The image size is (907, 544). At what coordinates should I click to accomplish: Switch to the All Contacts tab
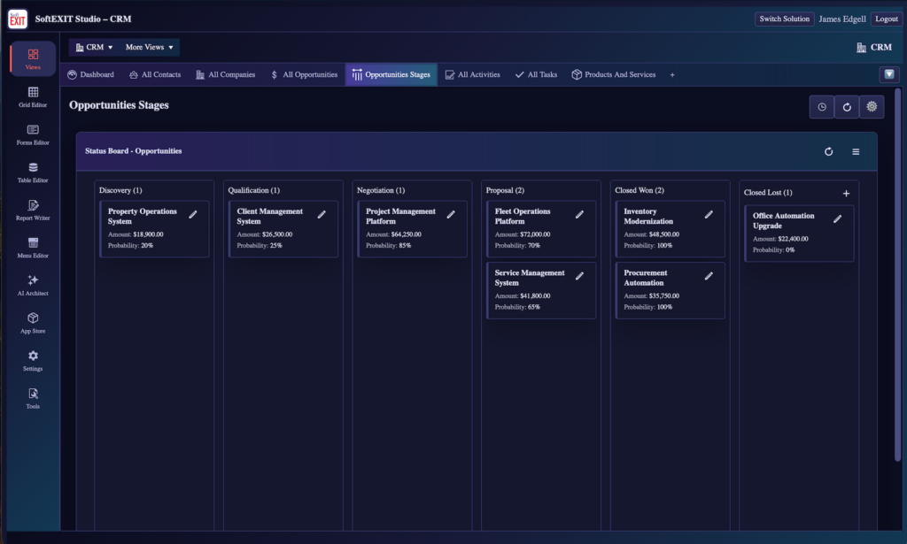click(155, 74)
